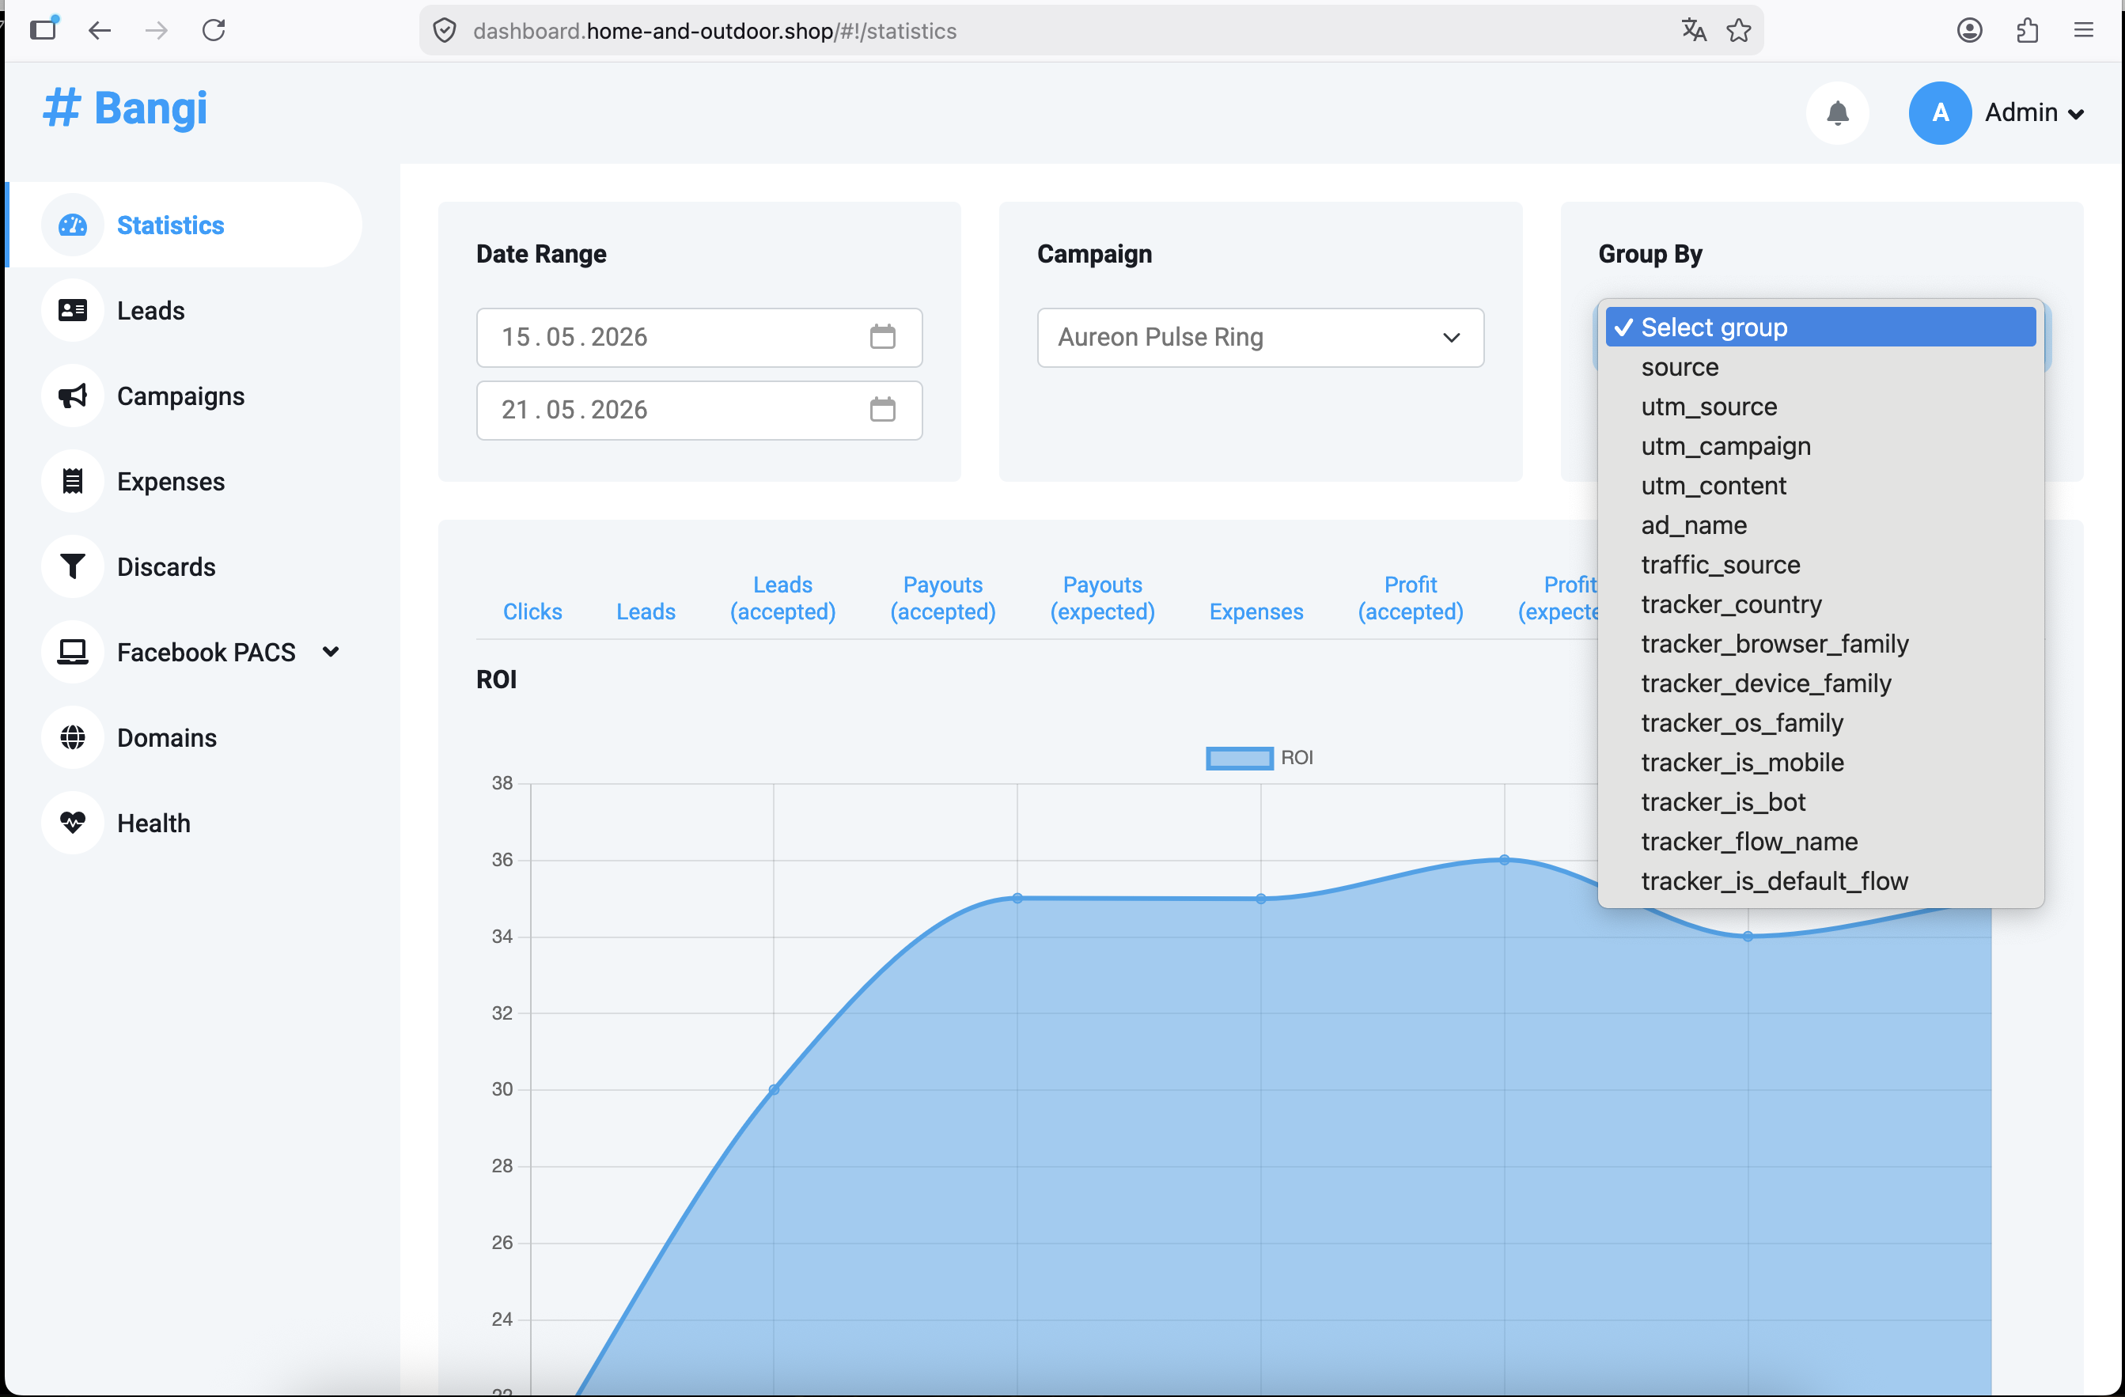2125x1397 pixels.
Task: Click the translate page icon in address bar
Action: point(1694,30)
